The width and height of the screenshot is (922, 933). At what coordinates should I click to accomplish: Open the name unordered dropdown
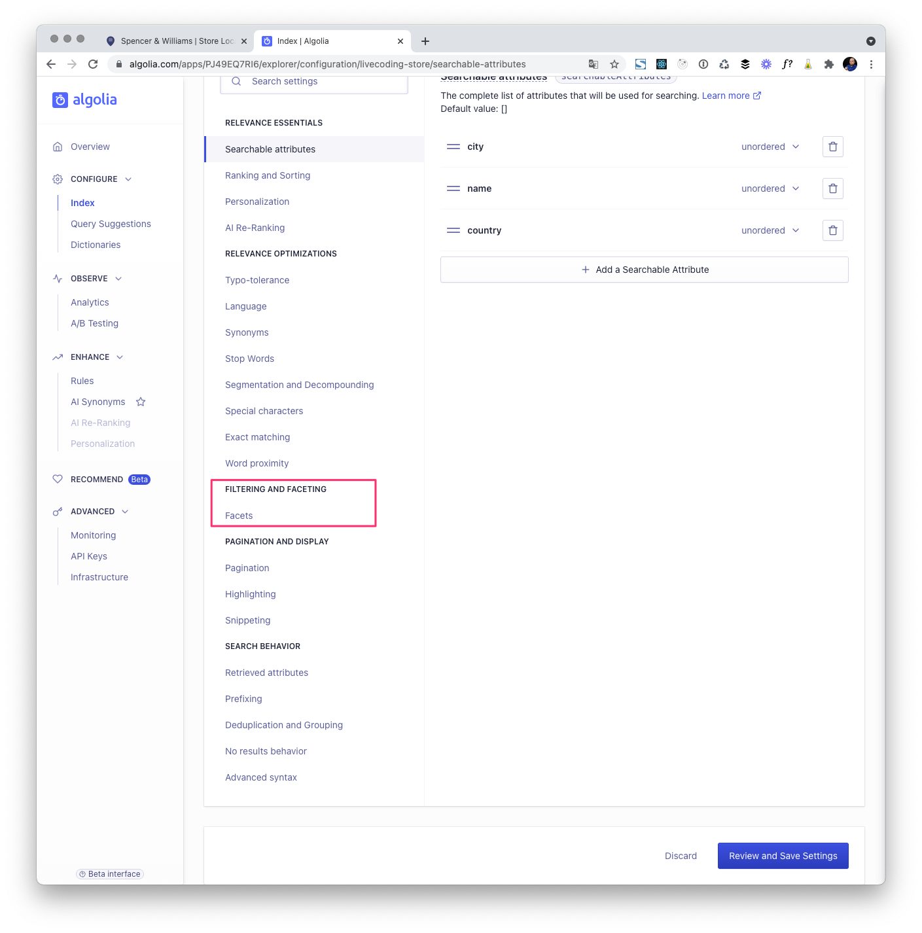(770, 188)
